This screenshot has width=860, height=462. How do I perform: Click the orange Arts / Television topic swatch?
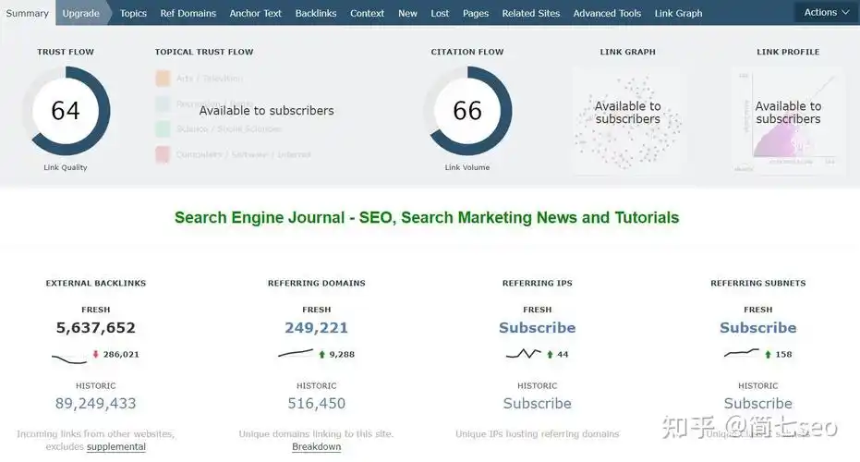click(163, 79)
